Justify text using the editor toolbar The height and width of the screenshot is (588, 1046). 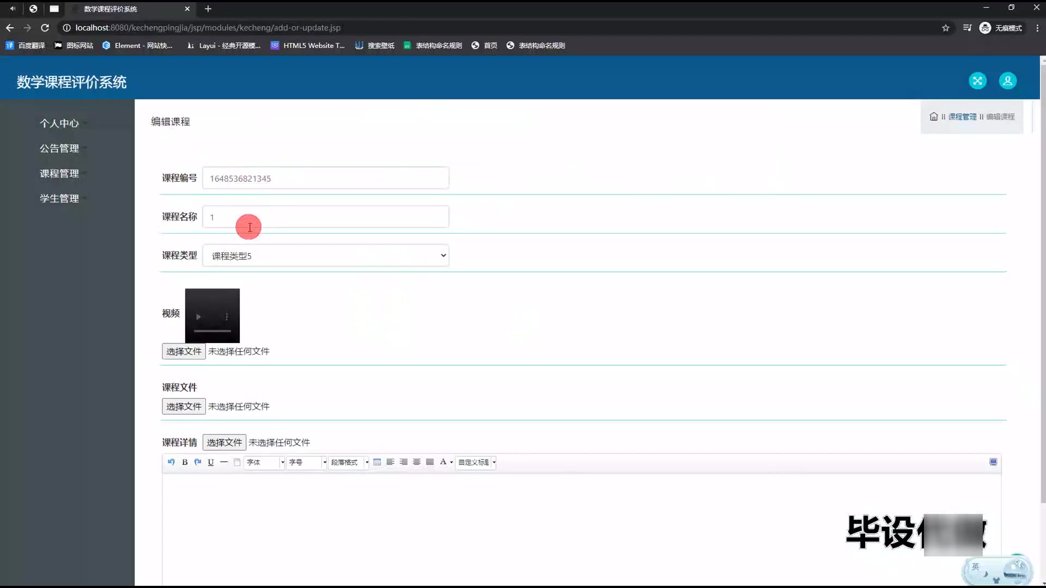coord(430,462)
